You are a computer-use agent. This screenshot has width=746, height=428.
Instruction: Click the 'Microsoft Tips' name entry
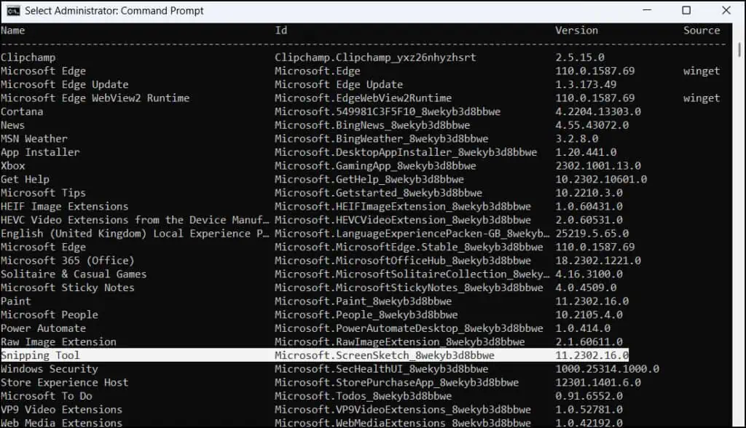pyautogui.click(x=43, y=193)
